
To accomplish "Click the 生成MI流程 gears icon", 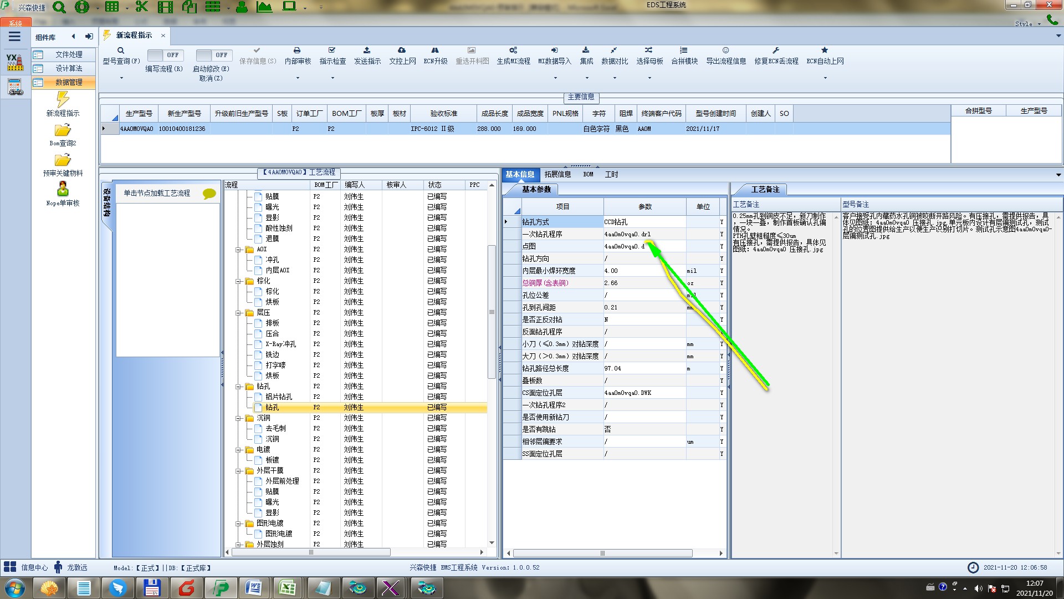I will tap(513, 50).
